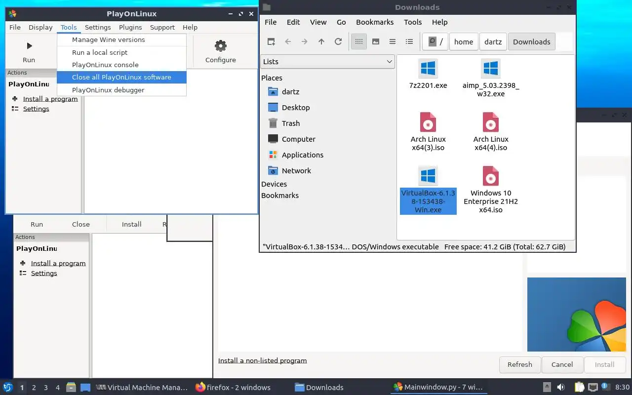This screenshot has width=632, height=395.
Task: Open Configure via the gear icon
Action: pyautogui.click(x=221, y=46)
